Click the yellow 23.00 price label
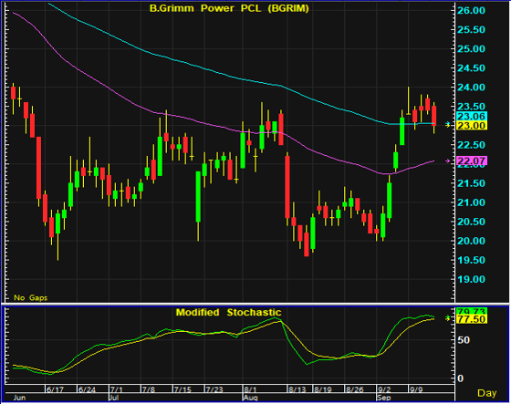The image size is (511, 404). tap(472, 126)
